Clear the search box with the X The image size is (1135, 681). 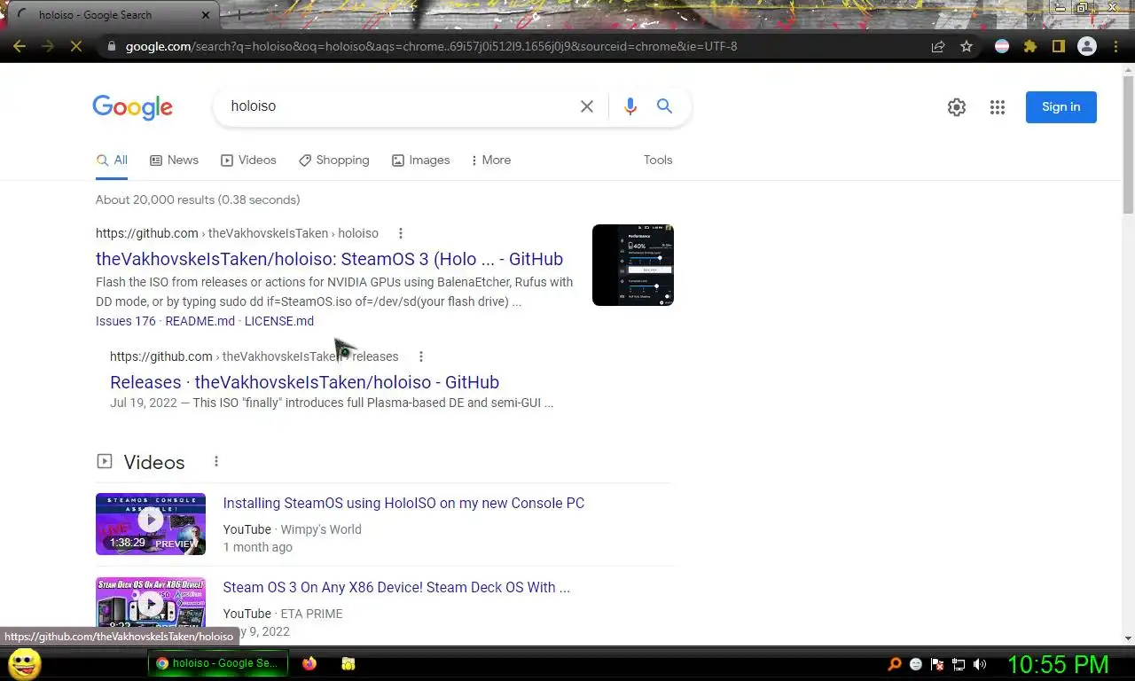point(587,106)
